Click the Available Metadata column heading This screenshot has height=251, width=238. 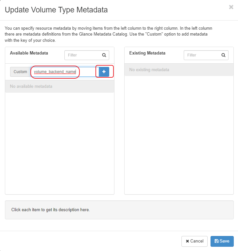(x=29, y=53)
